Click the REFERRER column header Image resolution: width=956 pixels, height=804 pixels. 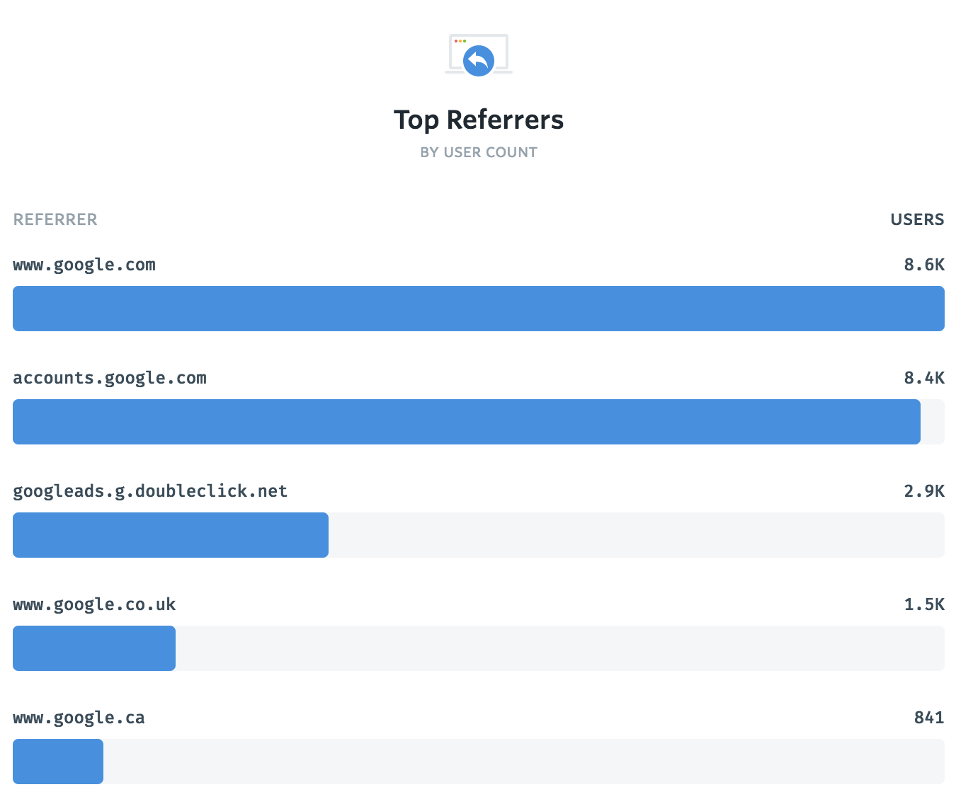[55, 219]
